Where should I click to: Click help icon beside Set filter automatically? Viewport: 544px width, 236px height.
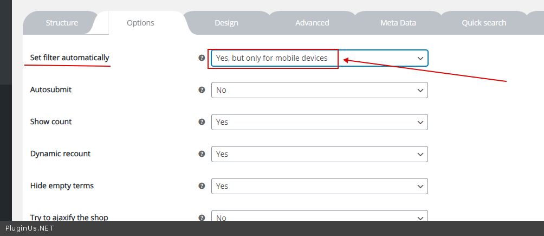tap(202, 58)
